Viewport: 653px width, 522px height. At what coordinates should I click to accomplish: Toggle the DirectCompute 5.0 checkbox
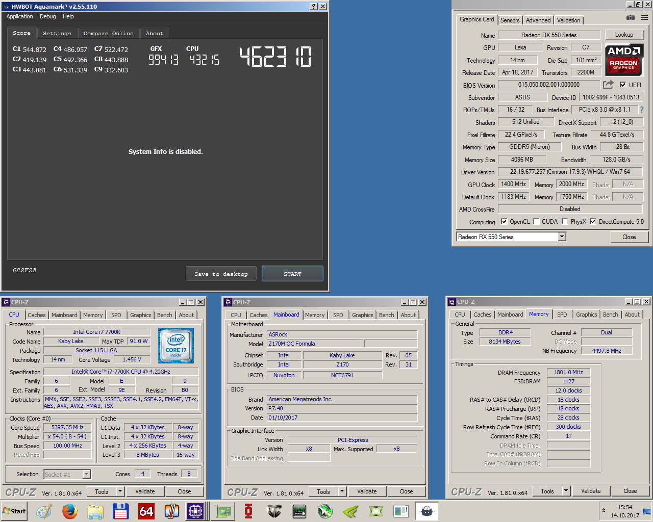[x=593, y=222]
